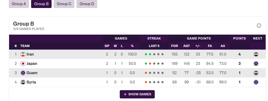The height and width of the screenshot is (101, 268).
Task: Switch to the Group A tab
Action: point(19,4)
